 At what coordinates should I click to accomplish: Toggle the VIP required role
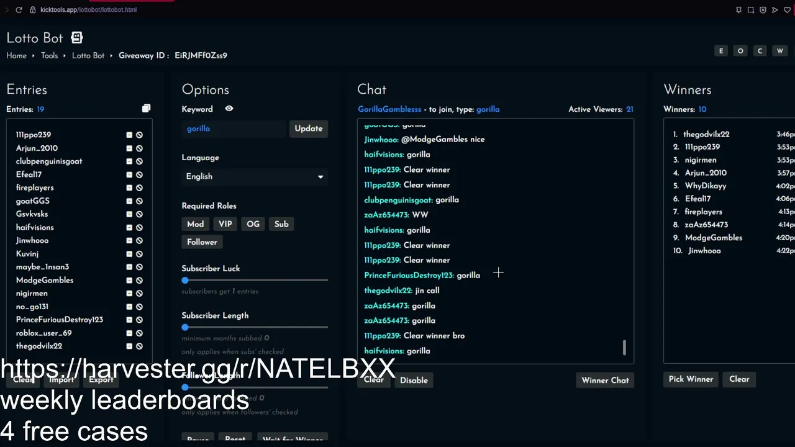pos(225,224)
